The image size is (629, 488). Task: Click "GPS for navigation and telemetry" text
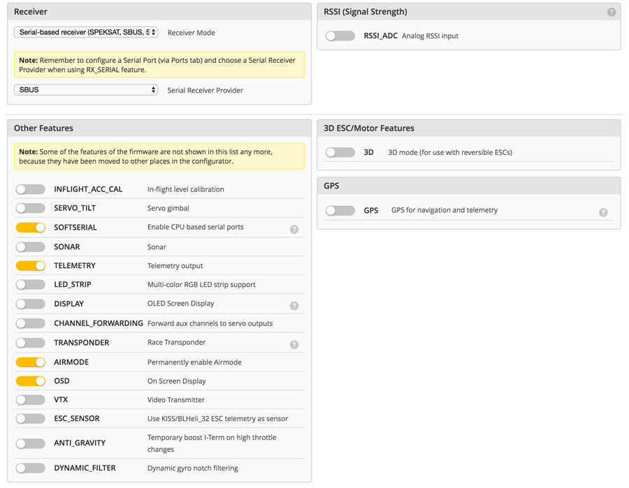[x=444, y=210]
